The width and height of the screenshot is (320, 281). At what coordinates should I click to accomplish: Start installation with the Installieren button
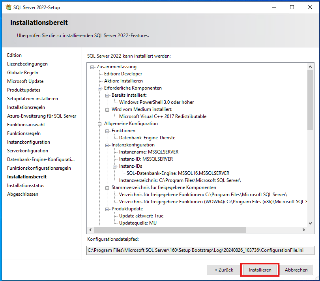pyautogui.click(x=260, y=270)
